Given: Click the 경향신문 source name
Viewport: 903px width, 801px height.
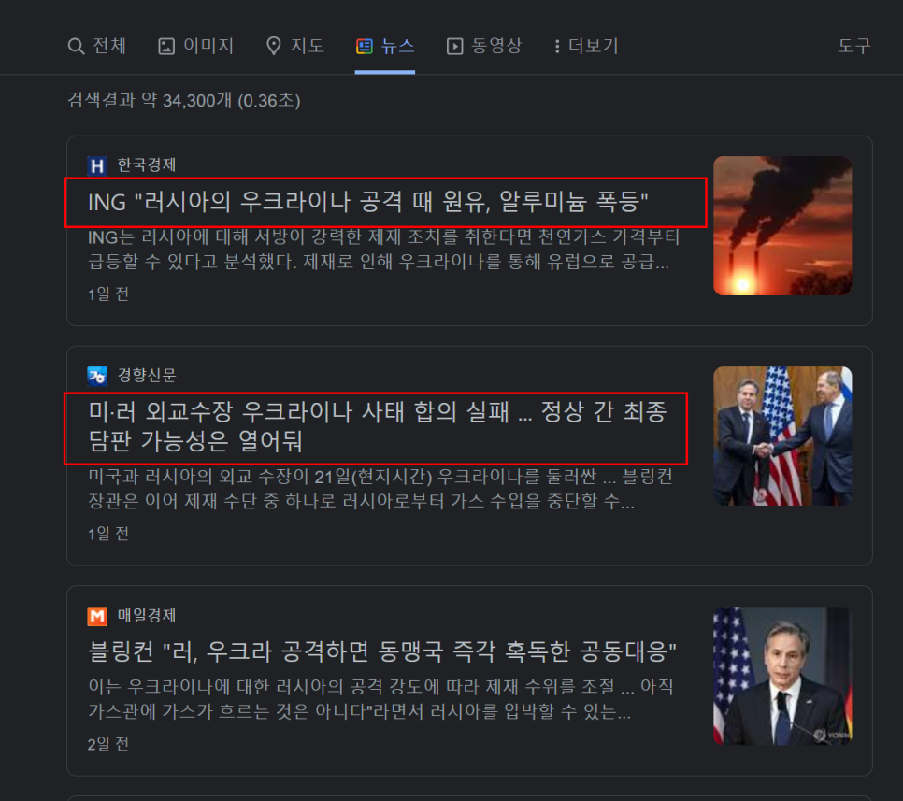Looking at the screenshot, I should pos(146,376).
